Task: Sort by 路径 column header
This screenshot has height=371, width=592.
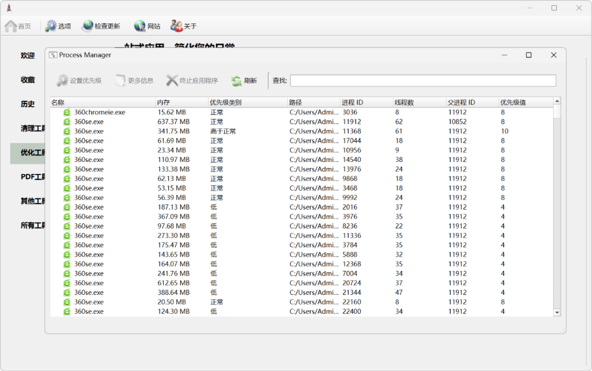Action: [314, 102]
